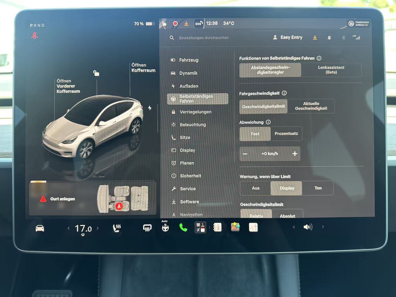Select Lenkassistent (Beta) option
The image size is (396, 297).
[x=331, y=70]
